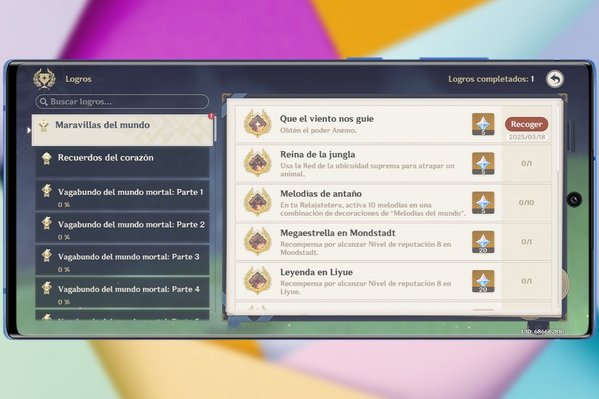Click primogem reward of Reina de la jungla
Viewport: 599px width, 399px height.
coord(483,164)
